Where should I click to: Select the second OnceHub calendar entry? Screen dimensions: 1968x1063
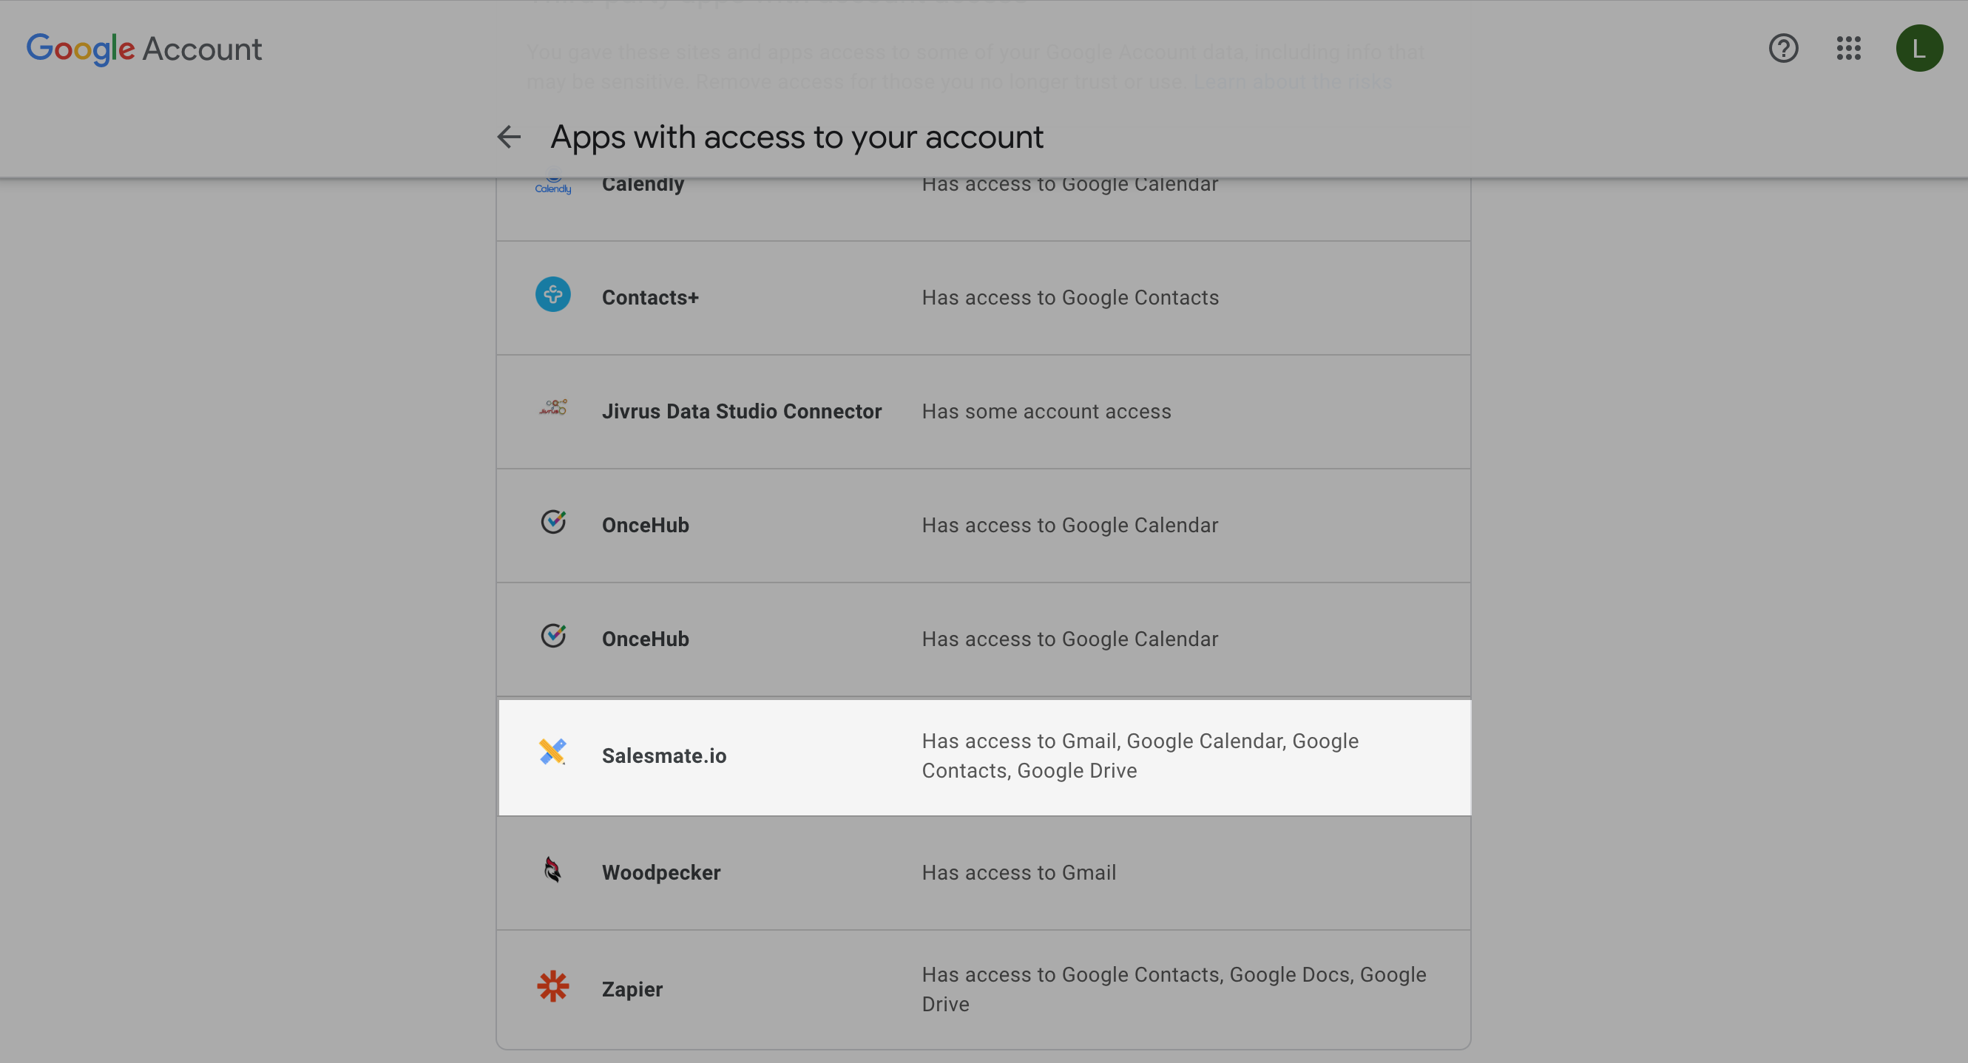click(984, 640)
